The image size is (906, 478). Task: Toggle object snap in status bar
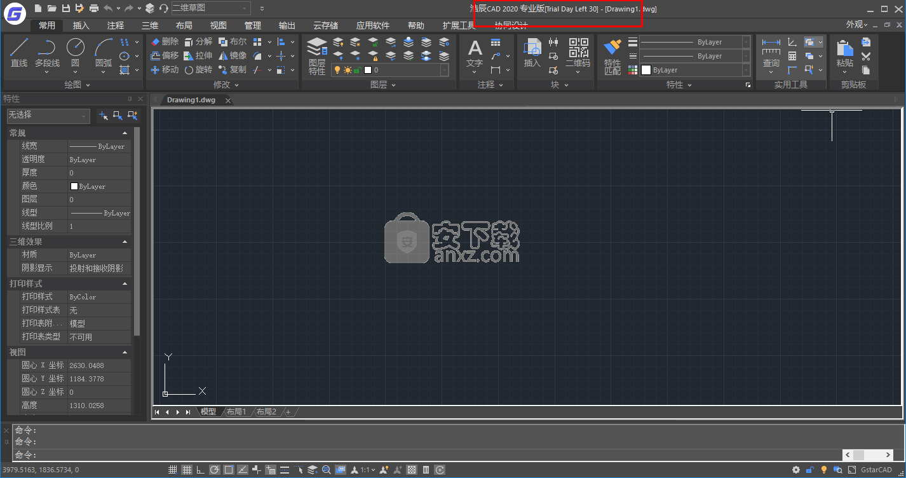pyautogui.click(x=229, y=470)
